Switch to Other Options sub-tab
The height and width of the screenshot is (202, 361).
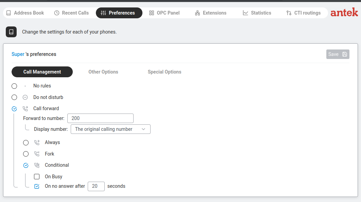[103, 72]
